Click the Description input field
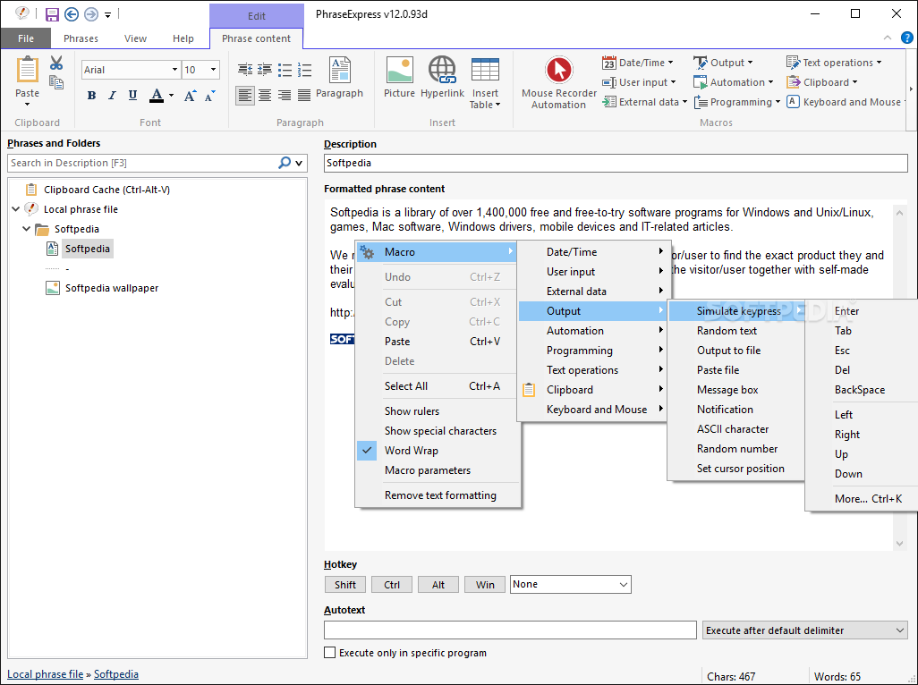918x685 pixels. (616, 164)
